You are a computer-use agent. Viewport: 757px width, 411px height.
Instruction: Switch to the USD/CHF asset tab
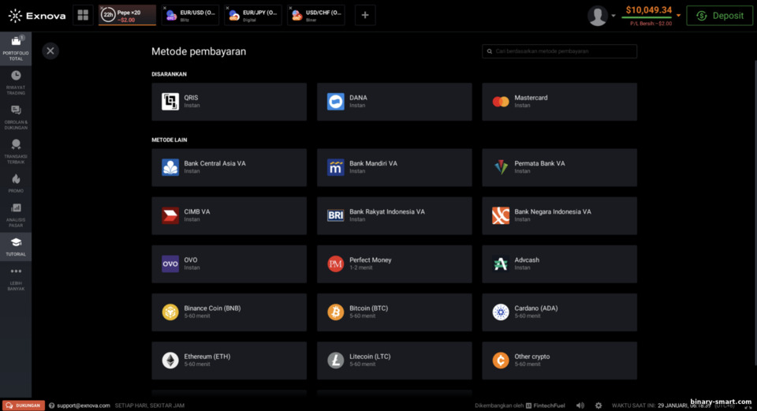click(x=316, y=16)
